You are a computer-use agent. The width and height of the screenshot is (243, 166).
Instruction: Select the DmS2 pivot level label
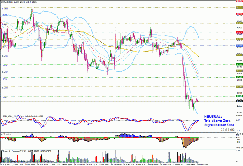[5, 72]
